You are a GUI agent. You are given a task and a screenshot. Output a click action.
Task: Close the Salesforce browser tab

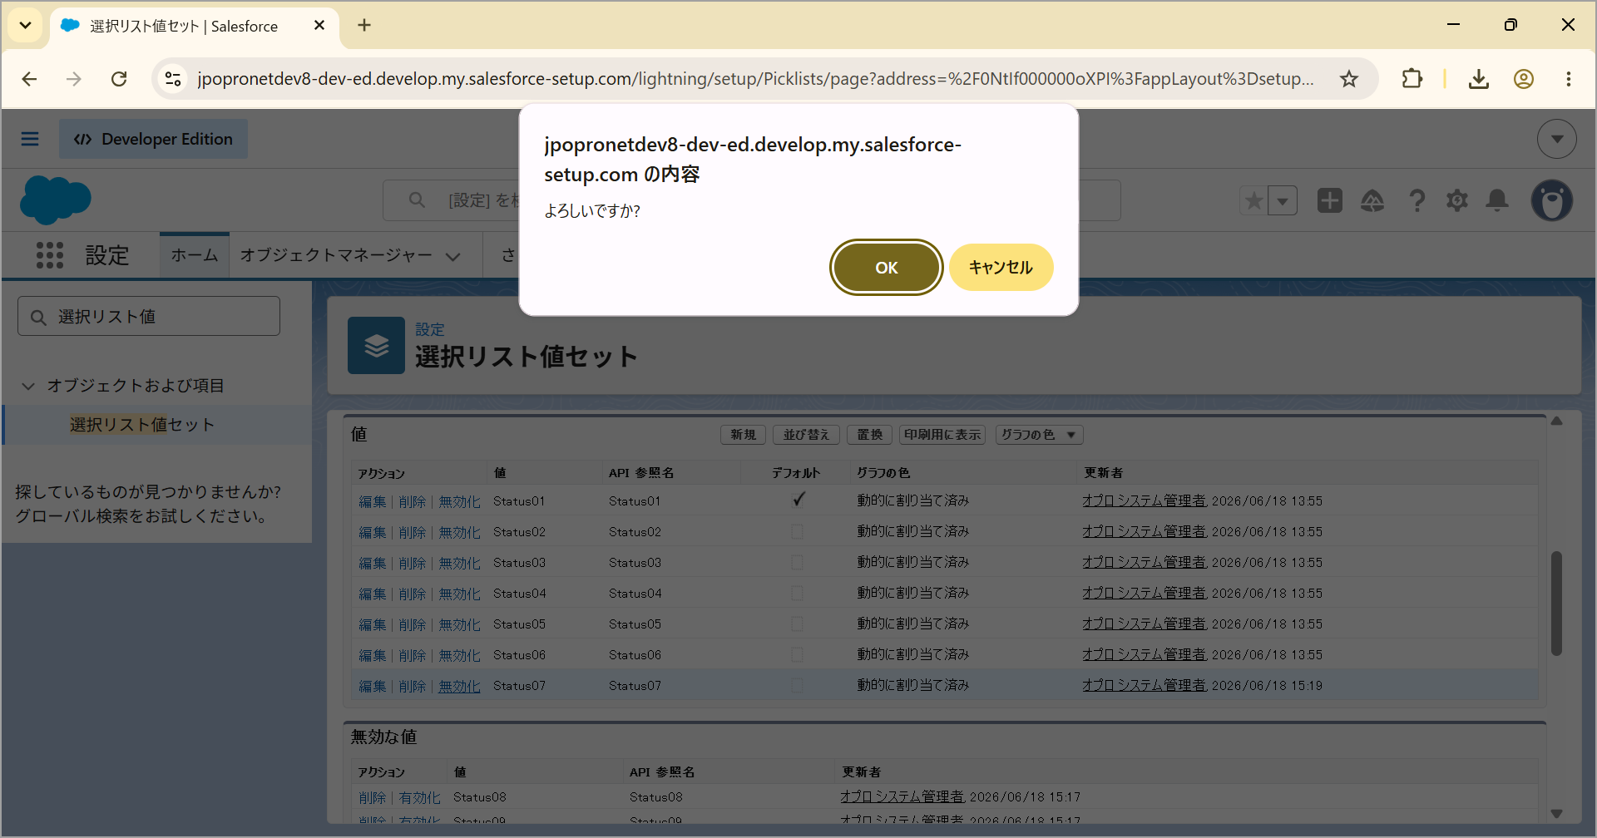(319, 26)
